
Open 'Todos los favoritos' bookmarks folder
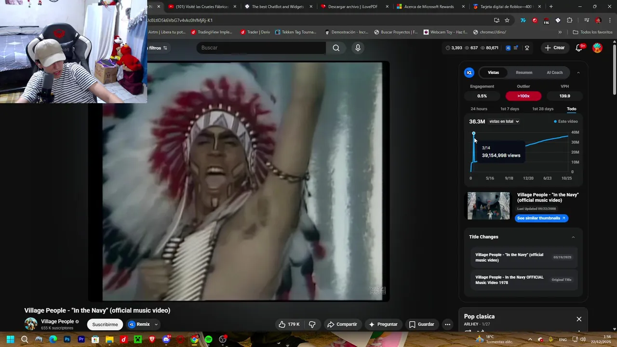pos(592,32)
